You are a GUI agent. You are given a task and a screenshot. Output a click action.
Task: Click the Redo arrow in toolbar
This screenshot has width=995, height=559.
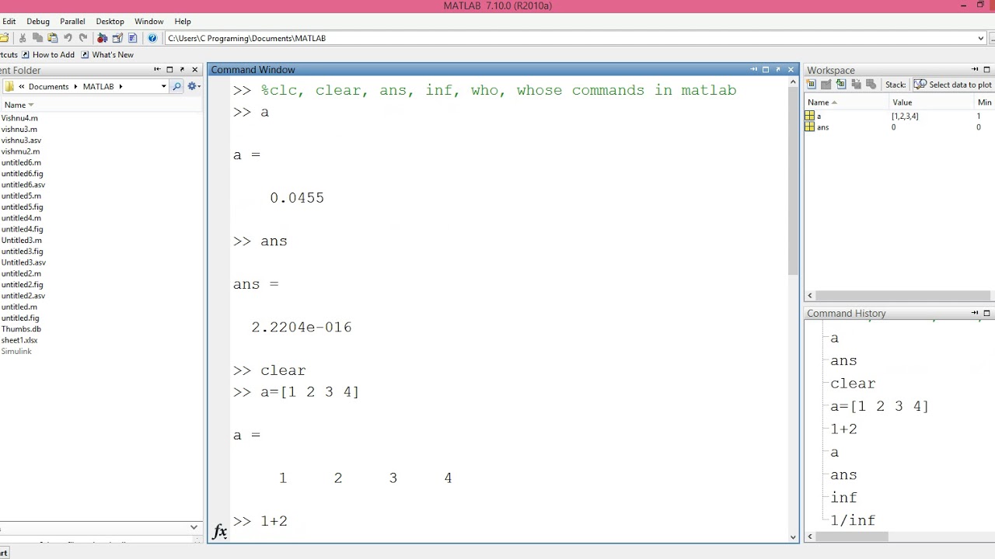click(x=82, y=38)
